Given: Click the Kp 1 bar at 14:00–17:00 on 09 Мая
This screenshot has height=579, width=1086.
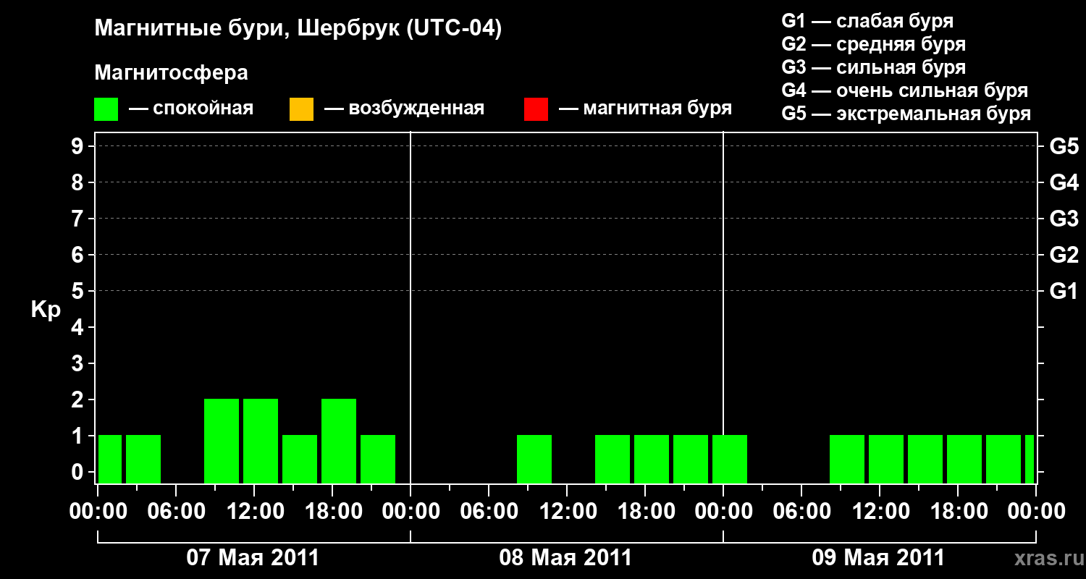Looking at the screenshot, I should pos(925,459).
